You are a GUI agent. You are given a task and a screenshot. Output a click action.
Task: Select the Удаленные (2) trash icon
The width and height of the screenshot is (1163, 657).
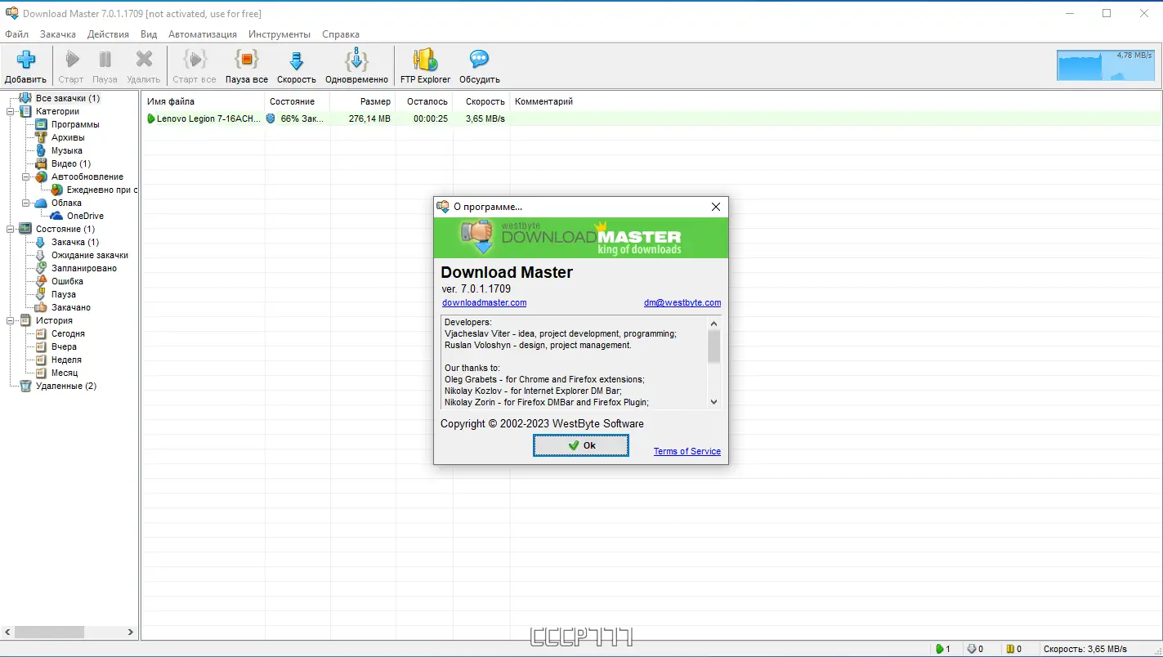coord(25,386)
